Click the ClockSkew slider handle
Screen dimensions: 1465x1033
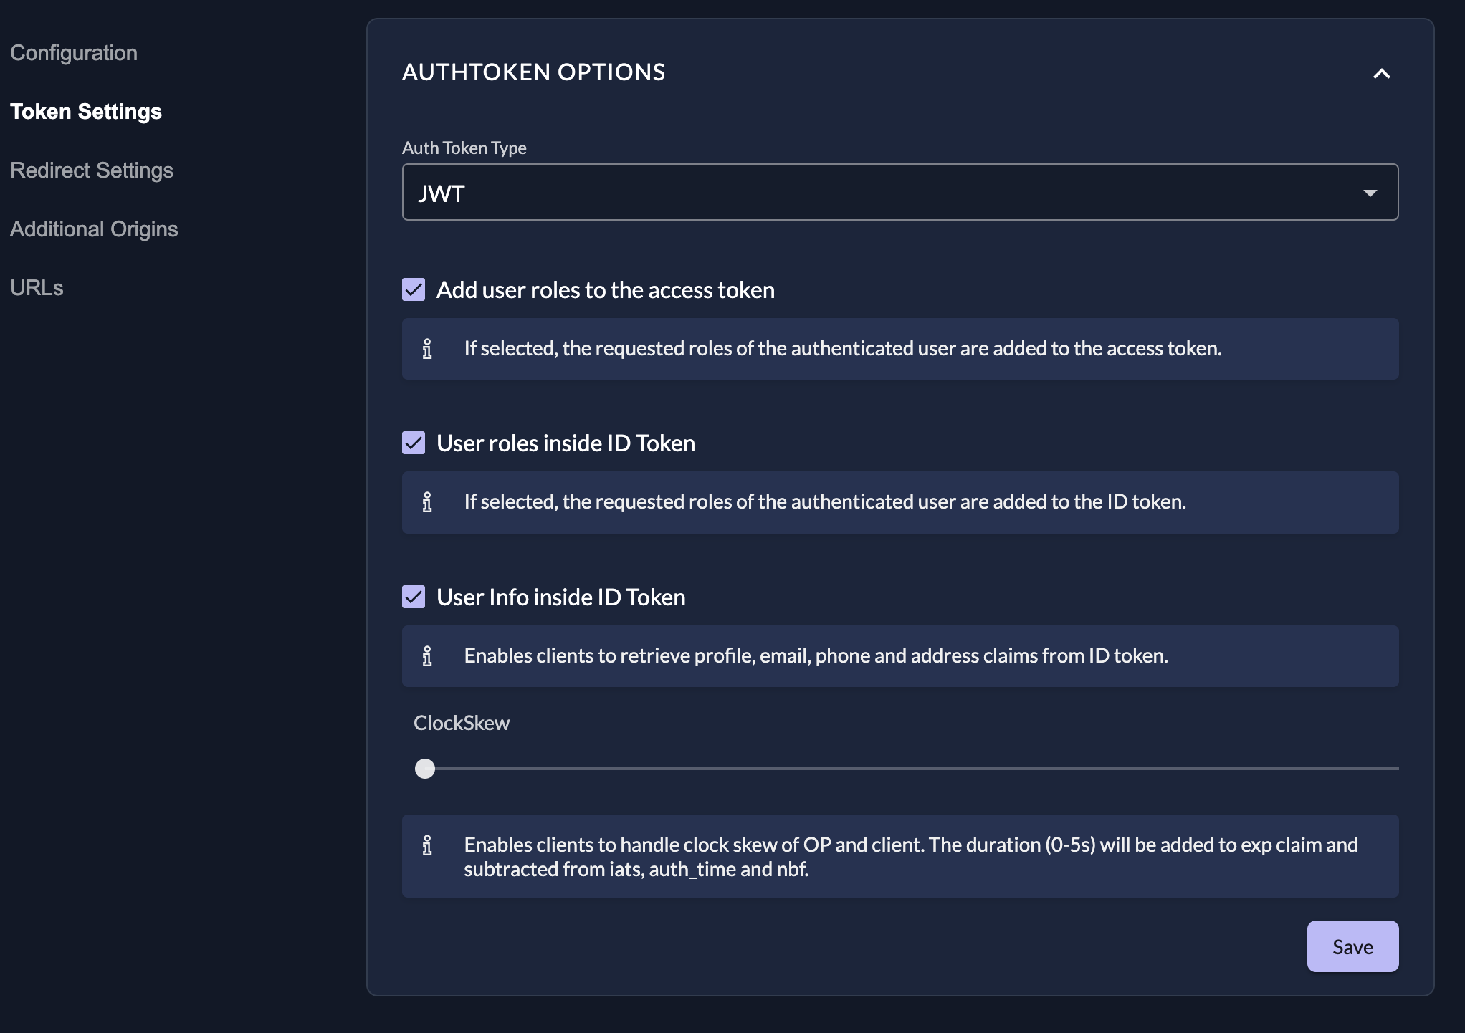425,769
